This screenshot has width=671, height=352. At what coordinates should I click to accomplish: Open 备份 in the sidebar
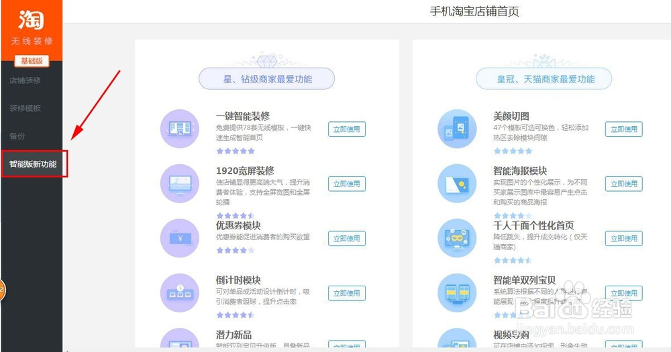(17, 136)
